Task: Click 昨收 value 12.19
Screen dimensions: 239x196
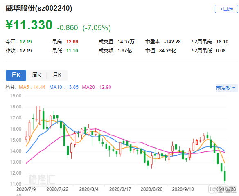Action: click(x=26, y=51)
